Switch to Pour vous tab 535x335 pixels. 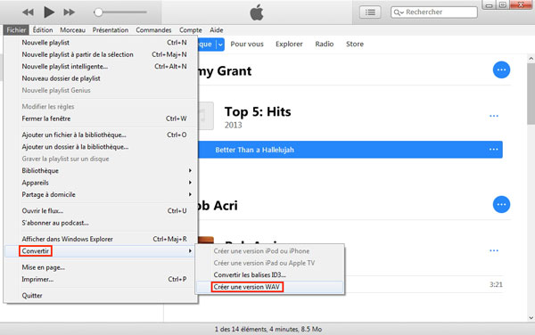tap(247, 44)
